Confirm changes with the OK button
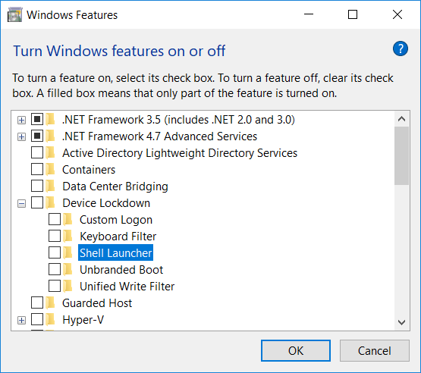Screen dimensions: 421x373 (296, 350)
